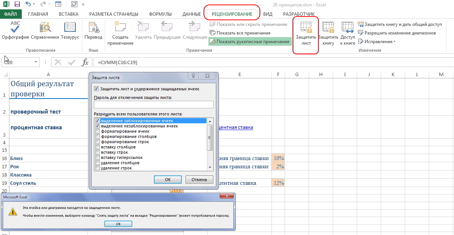The width and height of the screenshot is (454, 235).
Task: Click OK in the Microsoft Excel warning
Action: [118, 224]
